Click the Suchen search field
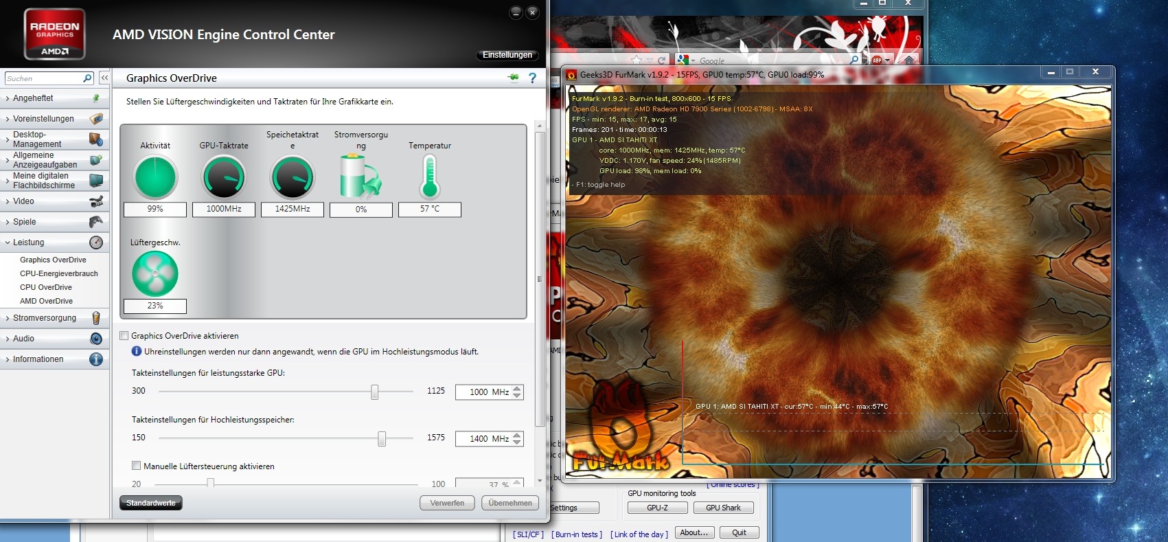 click(45, 78)
